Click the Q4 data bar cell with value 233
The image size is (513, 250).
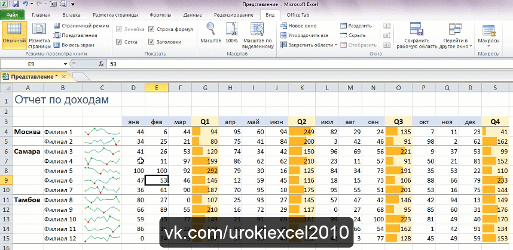click(495, 180)
